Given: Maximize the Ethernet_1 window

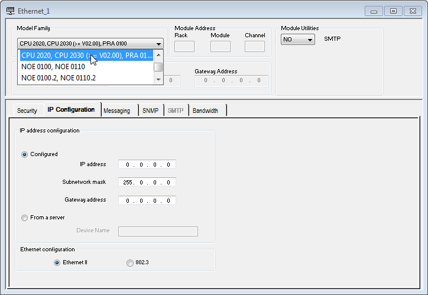Looking at the screenshot, I should click(x=393, y=11).
